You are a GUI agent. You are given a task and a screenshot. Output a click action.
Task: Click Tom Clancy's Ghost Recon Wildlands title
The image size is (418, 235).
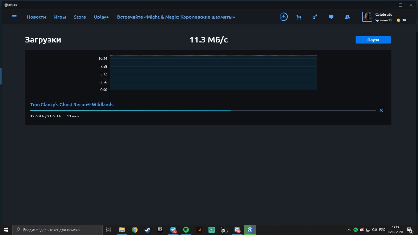pyautogui.click(x=72, y=105)
